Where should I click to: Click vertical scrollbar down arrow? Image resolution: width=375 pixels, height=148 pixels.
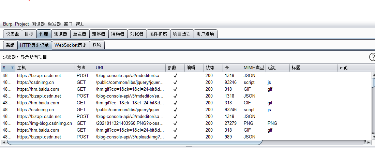pyautogui.click(x=373, y=137)
